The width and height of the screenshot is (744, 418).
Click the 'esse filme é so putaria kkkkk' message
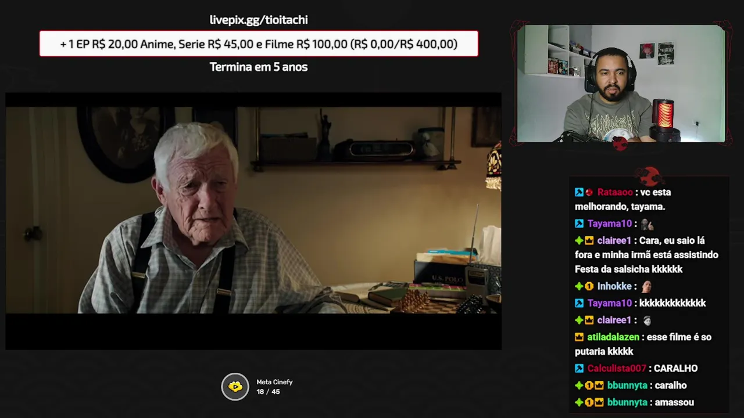coord(643,344)
